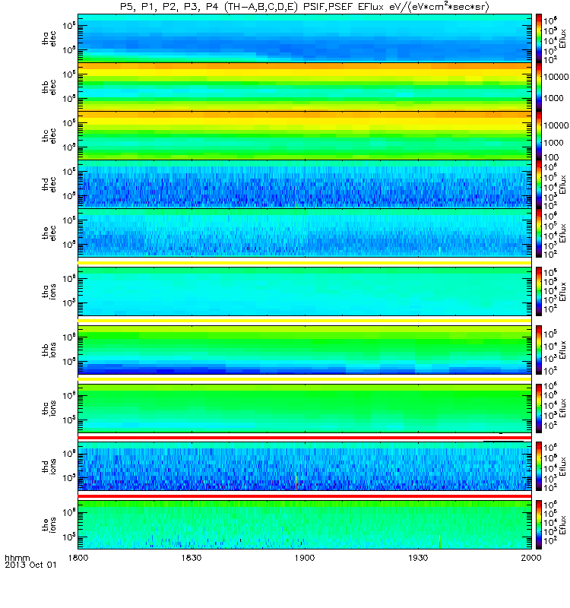Click the color bar beside thd ions panel
570x608 pixels.
point(539,467)
